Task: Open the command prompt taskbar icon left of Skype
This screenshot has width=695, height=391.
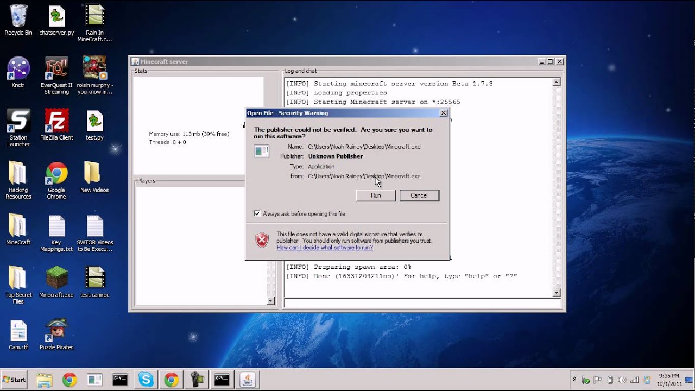Action: click(120, 380)
